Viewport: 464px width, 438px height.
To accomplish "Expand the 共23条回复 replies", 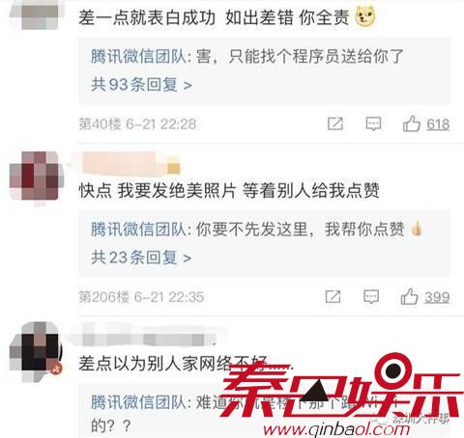I will pyautogui.click(x=141, y=258).
